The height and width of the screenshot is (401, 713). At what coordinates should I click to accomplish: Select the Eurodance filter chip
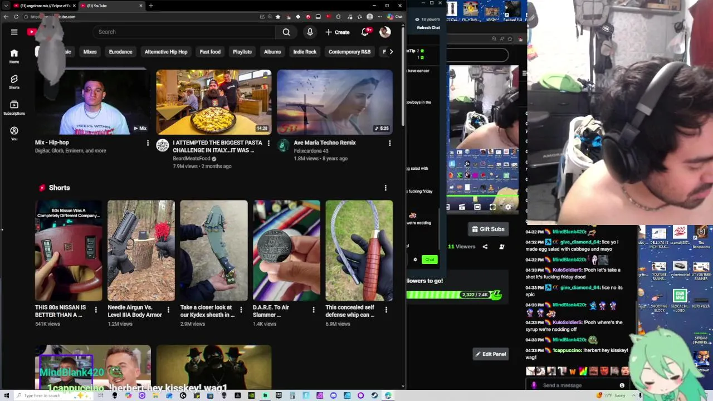pyautogui.click(x=120, y=52)
